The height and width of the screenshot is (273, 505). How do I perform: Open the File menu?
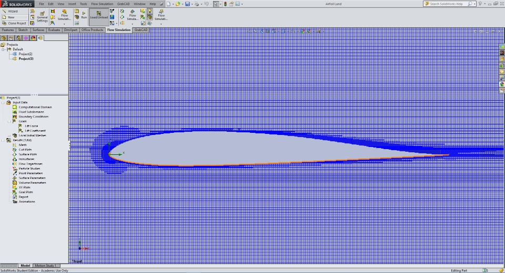pyautogui.click(x=41, y=4)
